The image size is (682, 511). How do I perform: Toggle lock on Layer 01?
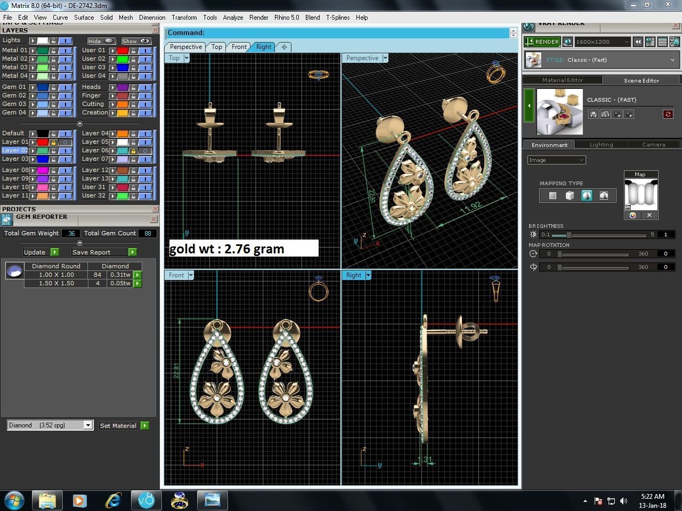pyautogui.click(x=53, y=142)
